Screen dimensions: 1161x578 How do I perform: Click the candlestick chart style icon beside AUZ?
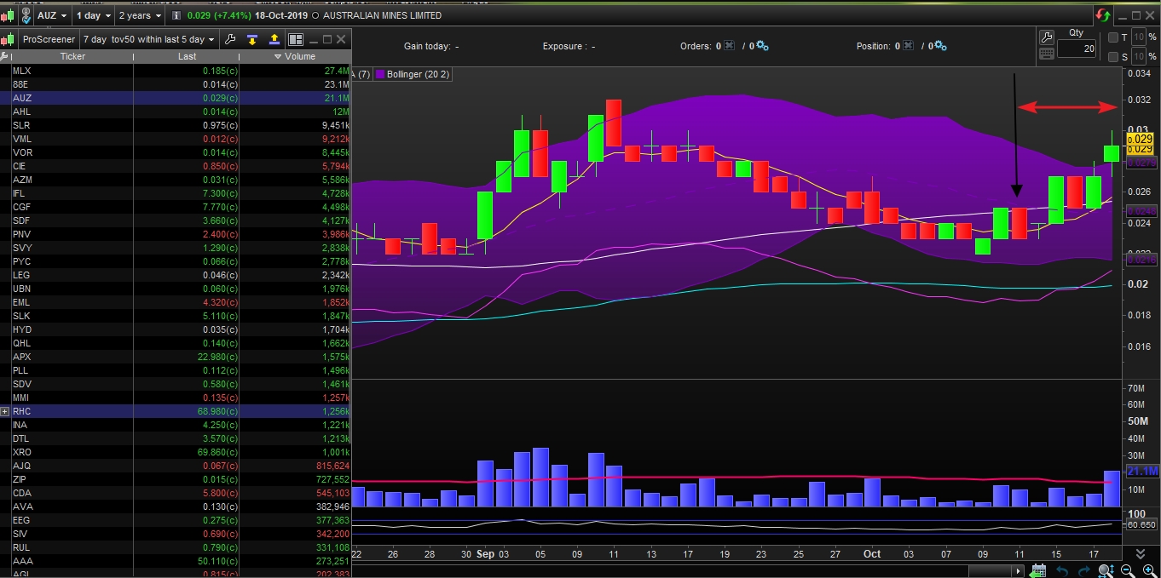click(x=8, y=15)
